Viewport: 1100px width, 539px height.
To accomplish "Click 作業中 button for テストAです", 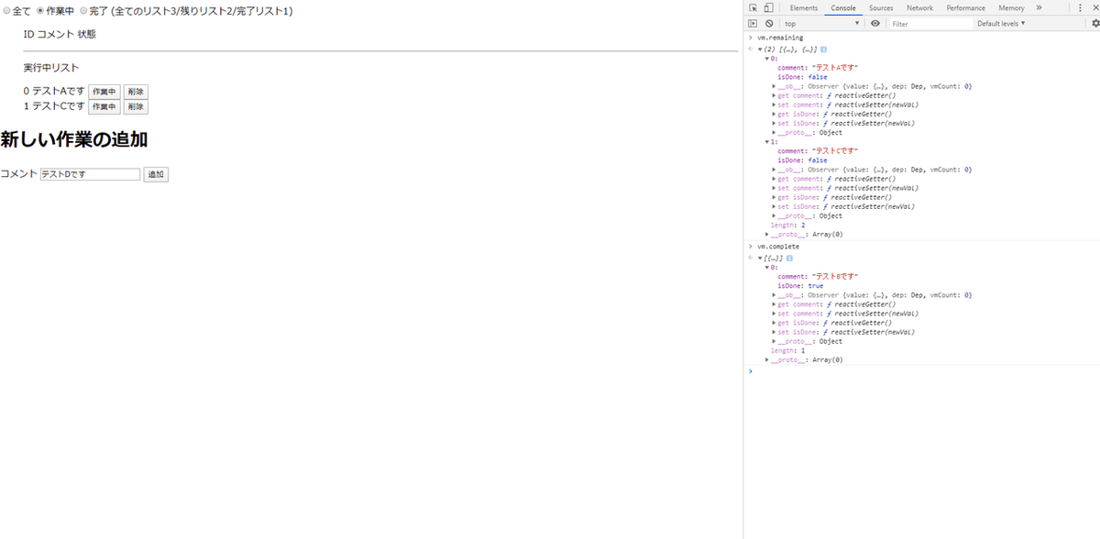I will 104,92.
